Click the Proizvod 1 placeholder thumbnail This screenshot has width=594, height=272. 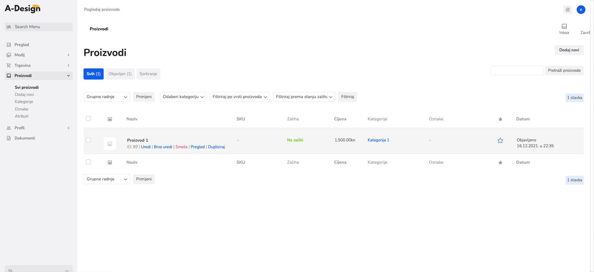click(110, 144)
